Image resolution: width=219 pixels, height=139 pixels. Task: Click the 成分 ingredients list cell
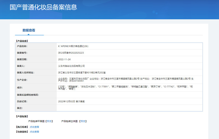(x=129, y=88)
